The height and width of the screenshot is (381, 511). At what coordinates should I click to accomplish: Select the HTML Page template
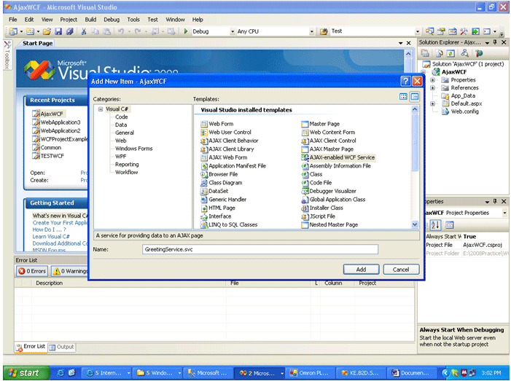click(x=218, y=208)
